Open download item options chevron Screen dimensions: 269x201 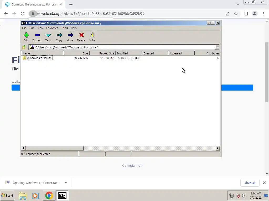click(x=66, y=183)
